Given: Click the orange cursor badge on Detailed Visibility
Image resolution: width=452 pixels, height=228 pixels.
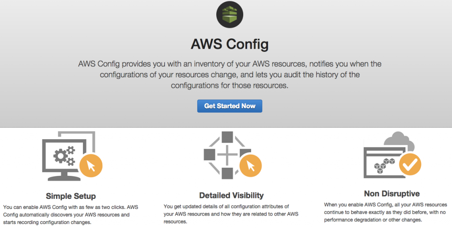Looking at the screenshot, I should [251, 166].
